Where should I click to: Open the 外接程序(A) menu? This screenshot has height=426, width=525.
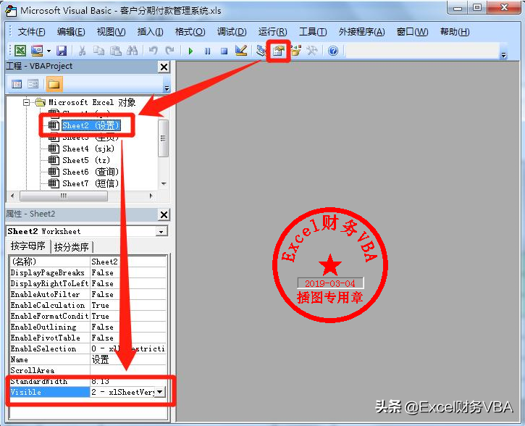click(361, 32)
